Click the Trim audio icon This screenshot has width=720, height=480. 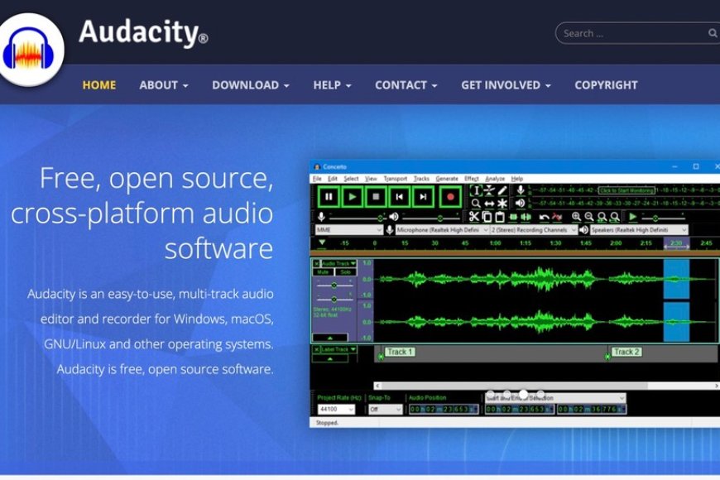(513, 217)
